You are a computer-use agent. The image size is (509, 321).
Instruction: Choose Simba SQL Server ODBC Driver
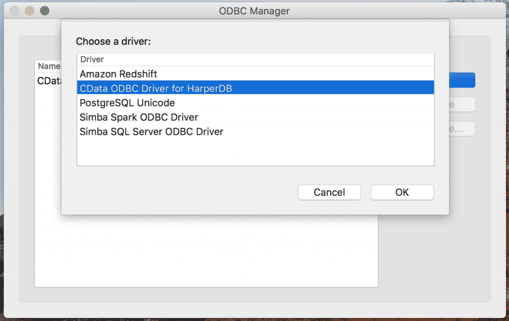coord(151,132)
